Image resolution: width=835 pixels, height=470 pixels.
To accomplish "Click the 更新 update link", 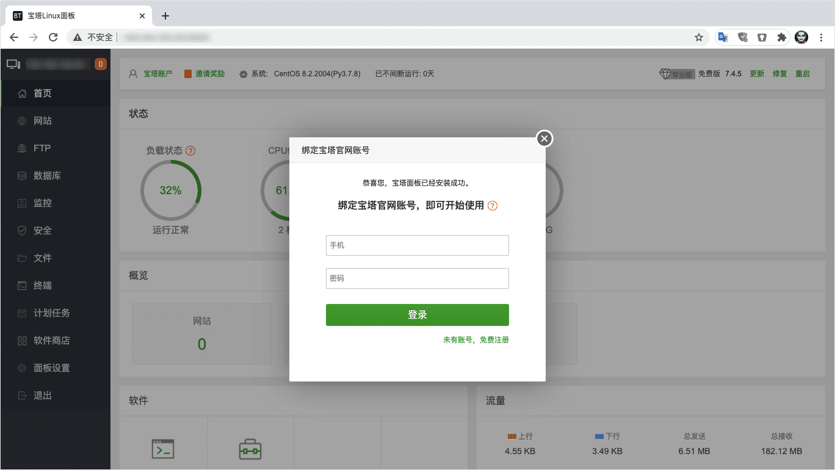I will 757,74.
